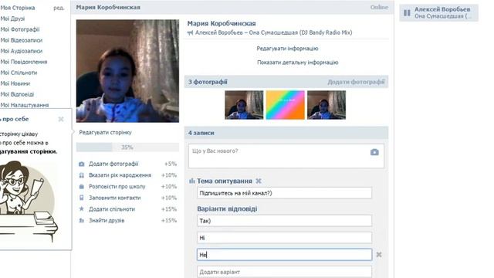This screenshot has height=278, width=494.
Task: Click the answer field containing 'Ні'
Action: tap(284, 238)
